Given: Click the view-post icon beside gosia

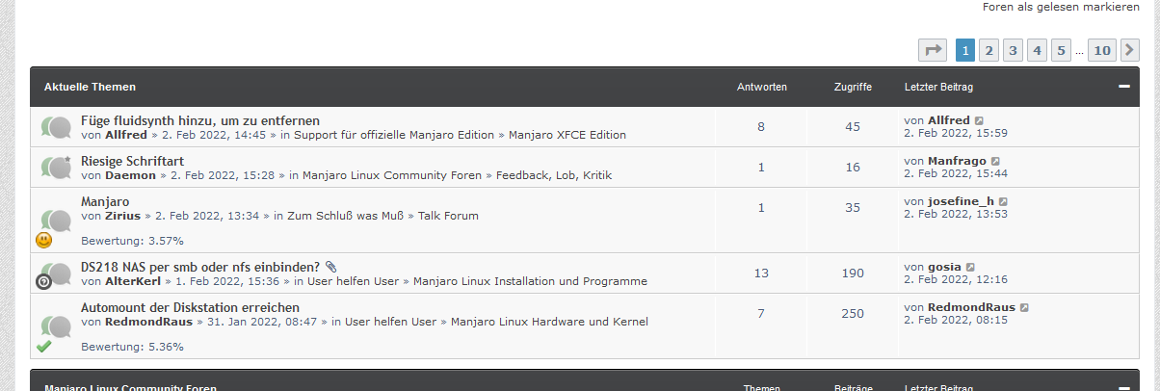Looking at the screenshot, I should click(x=970, y=267).
